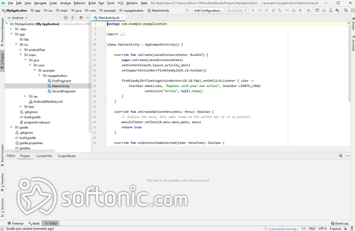Open the Project Structure icon in toolbar
Image resolution: width=355 pixels, height=231 pixels.
coord(309,10)
